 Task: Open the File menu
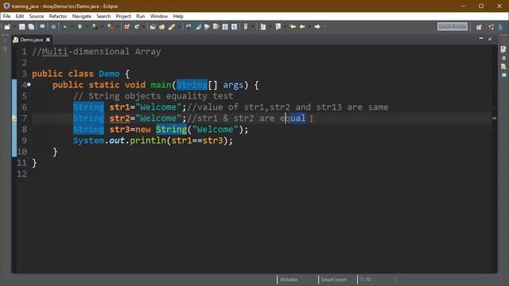click(7, 16)
